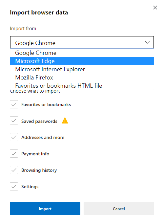Click the blue Import button

tap(45, 209)
